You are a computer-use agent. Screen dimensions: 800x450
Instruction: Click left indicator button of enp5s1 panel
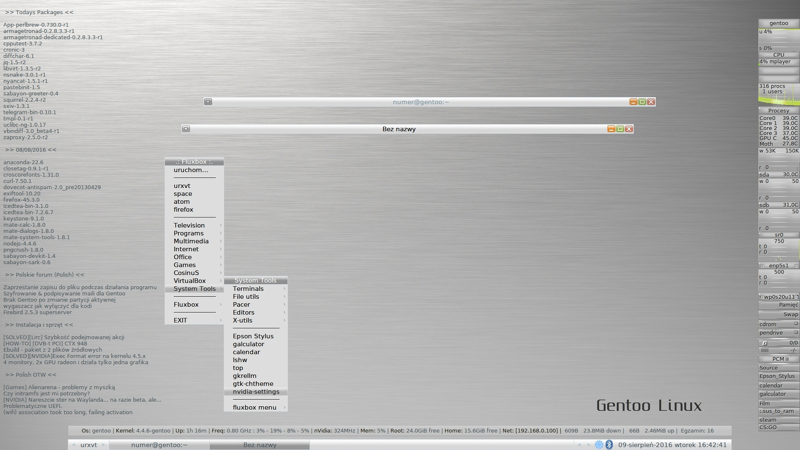pos(762,266)
